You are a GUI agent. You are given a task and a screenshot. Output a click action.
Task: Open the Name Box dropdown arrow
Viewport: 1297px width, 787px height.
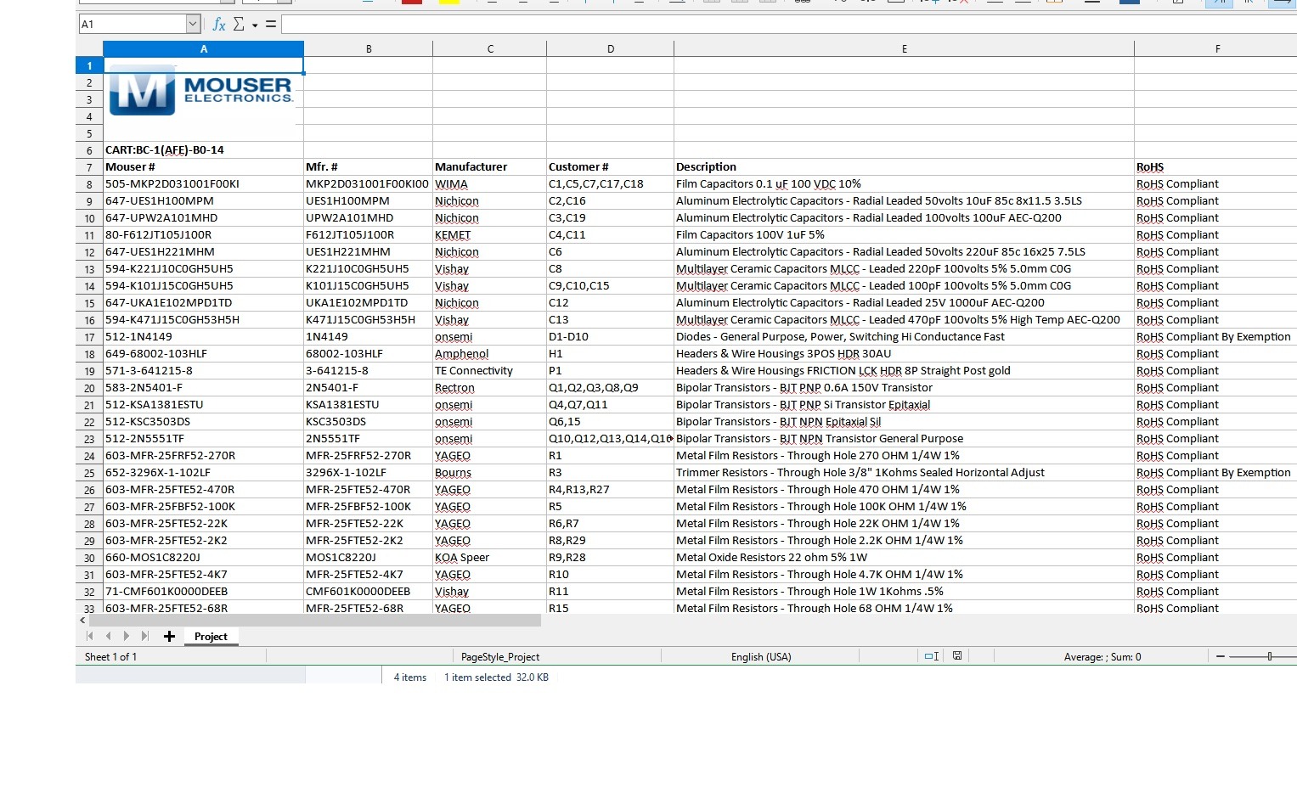194,25
